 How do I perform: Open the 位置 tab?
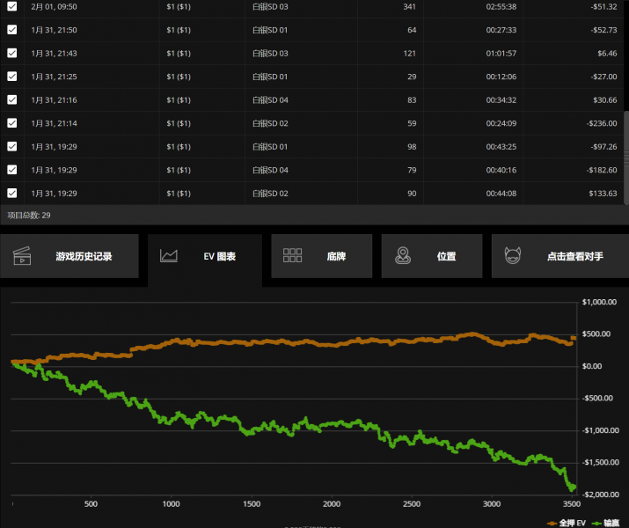pos(446,257)
